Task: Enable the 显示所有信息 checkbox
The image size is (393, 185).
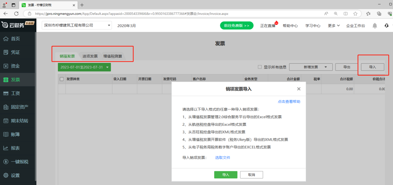Action: click(x=260, y=67)
